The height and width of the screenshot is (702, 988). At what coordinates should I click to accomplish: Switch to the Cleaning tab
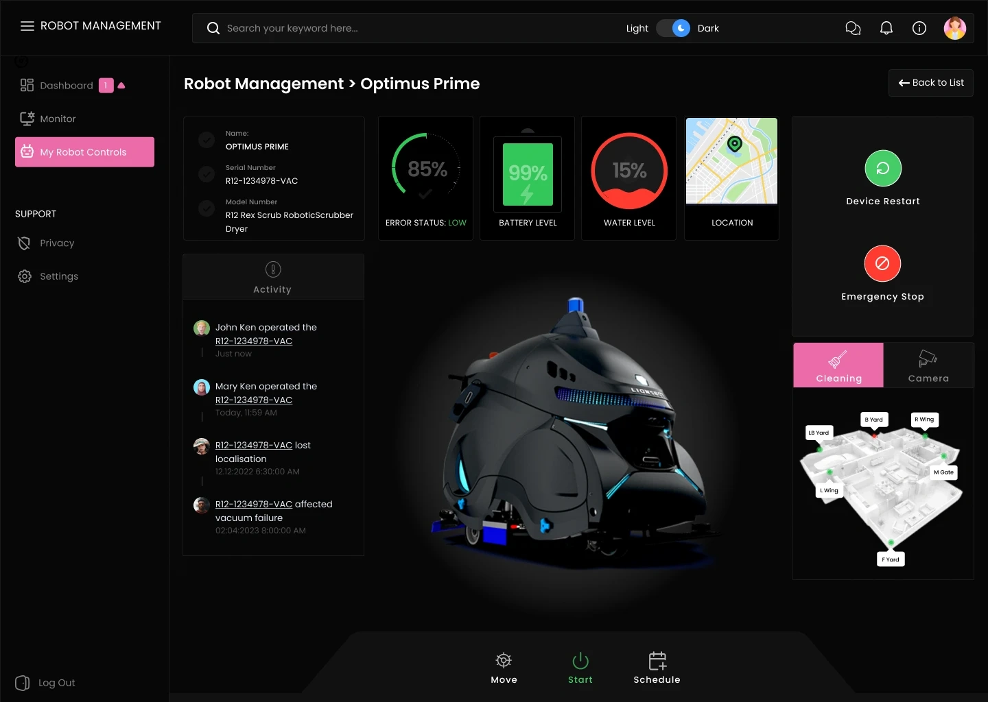coord(838,365)
